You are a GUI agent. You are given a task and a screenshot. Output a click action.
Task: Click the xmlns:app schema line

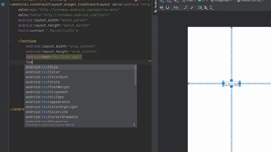(x=69, y=10)
